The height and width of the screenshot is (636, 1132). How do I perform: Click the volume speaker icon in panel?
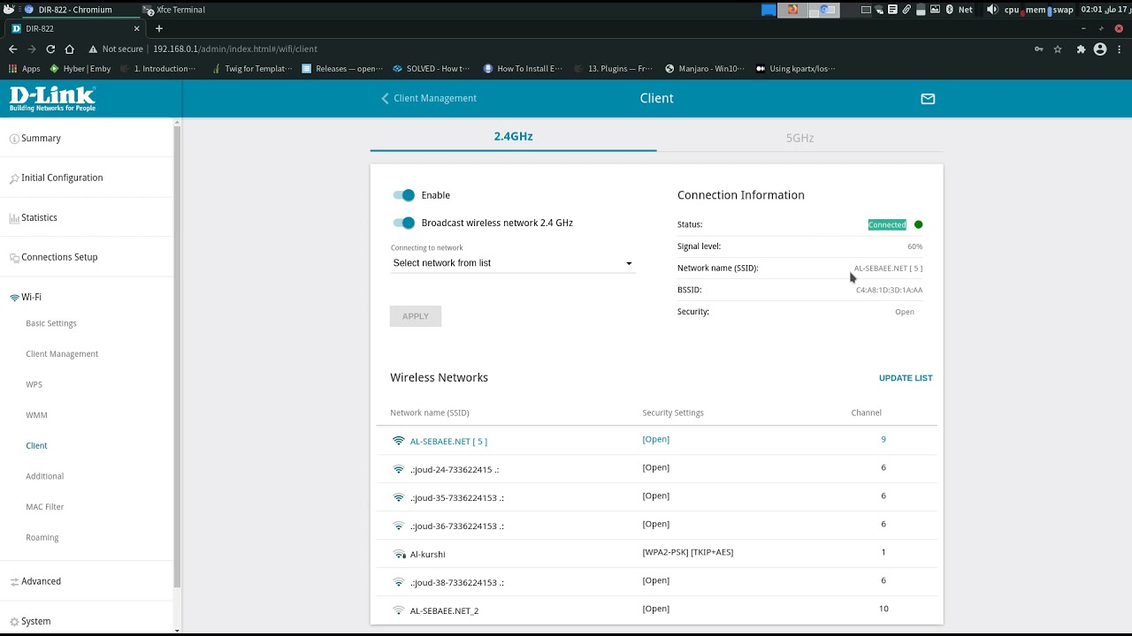coord(991,10)
